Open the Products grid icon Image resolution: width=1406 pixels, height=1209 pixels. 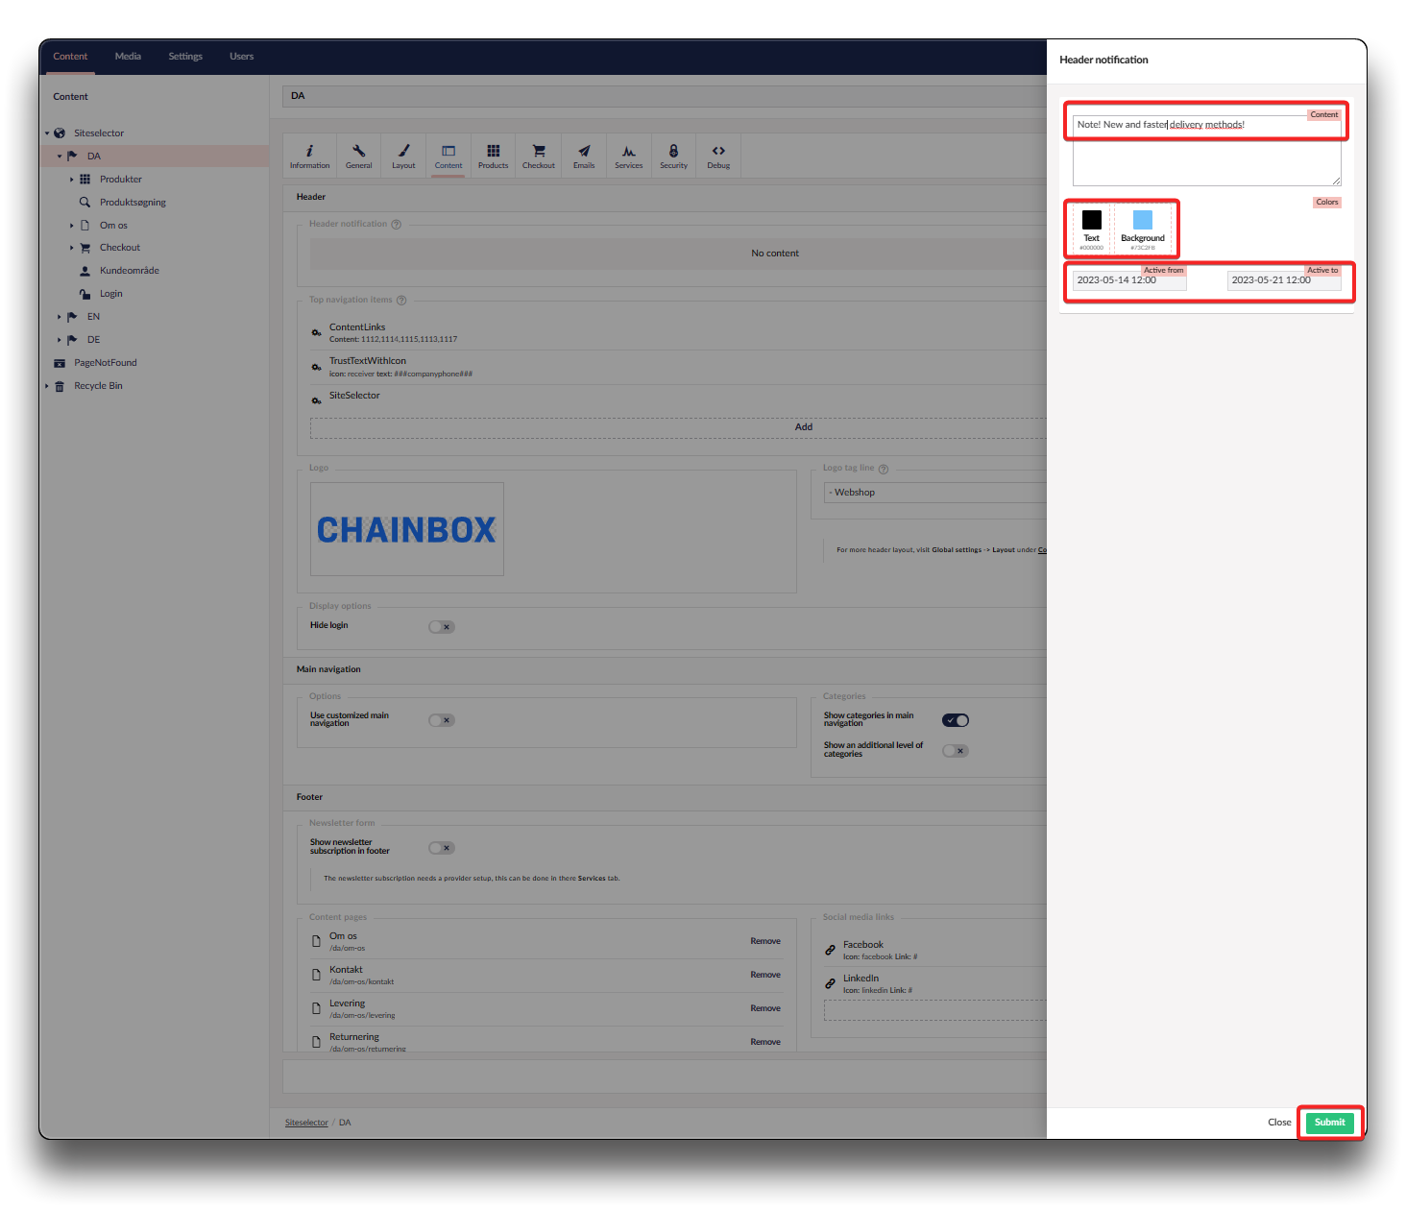[x=493, y=152]
